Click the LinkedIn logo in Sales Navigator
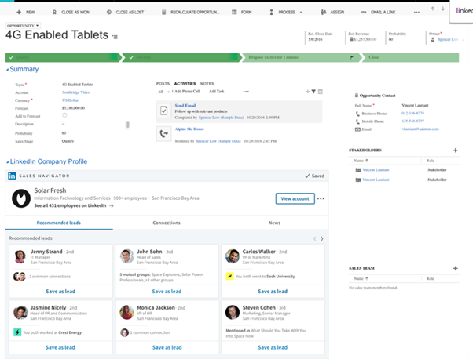Viewport: 473px width, 359px height. [12, 176]
